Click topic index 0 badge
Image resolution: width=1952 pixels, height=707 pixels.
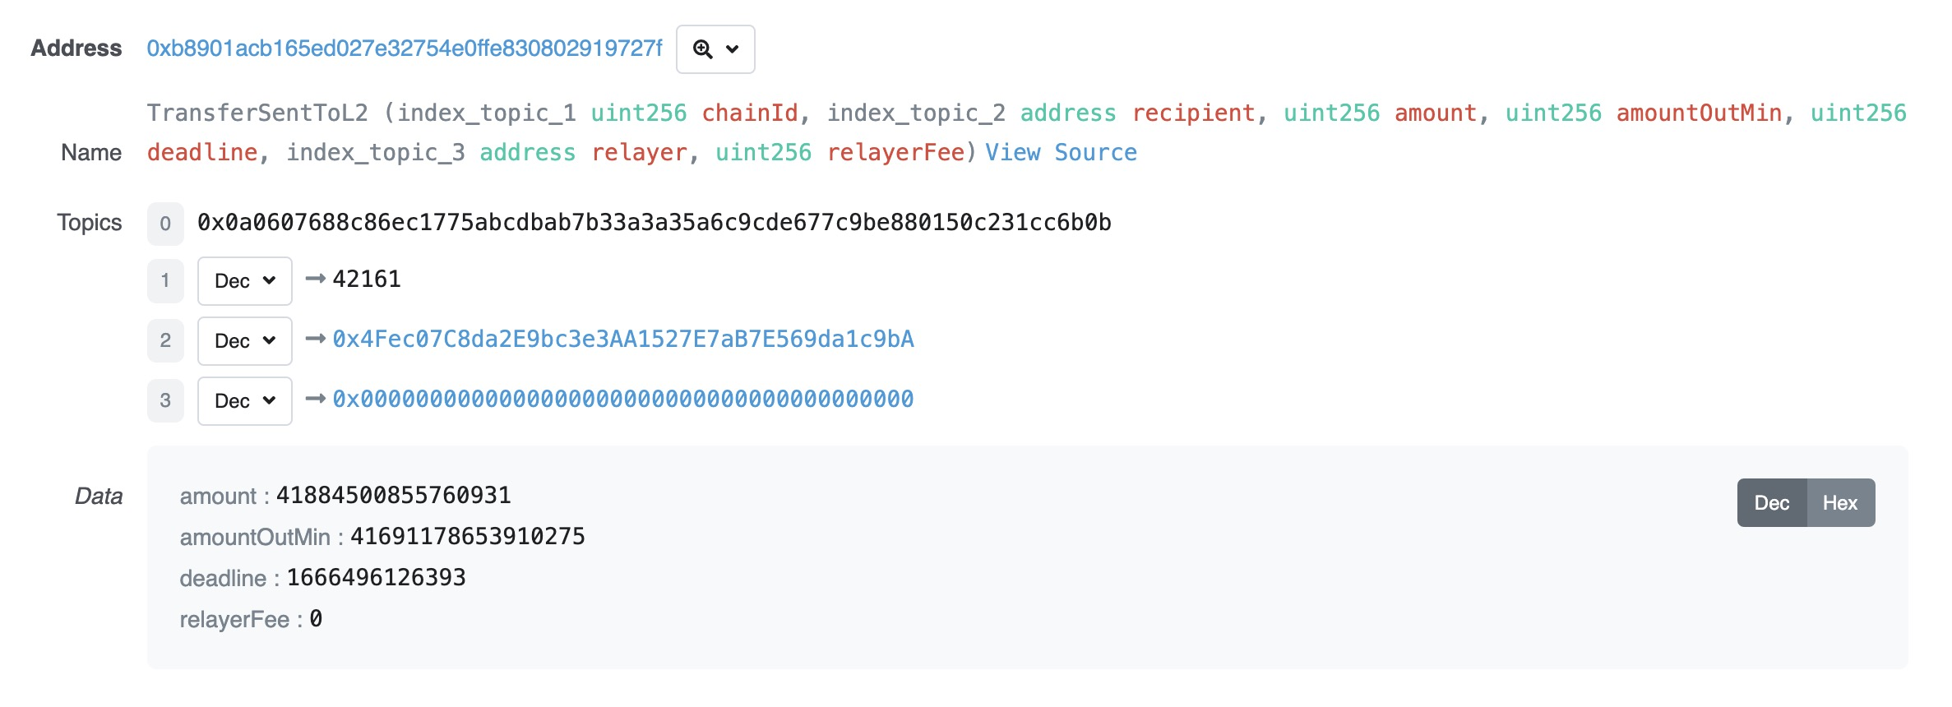(x=165, y=224)
